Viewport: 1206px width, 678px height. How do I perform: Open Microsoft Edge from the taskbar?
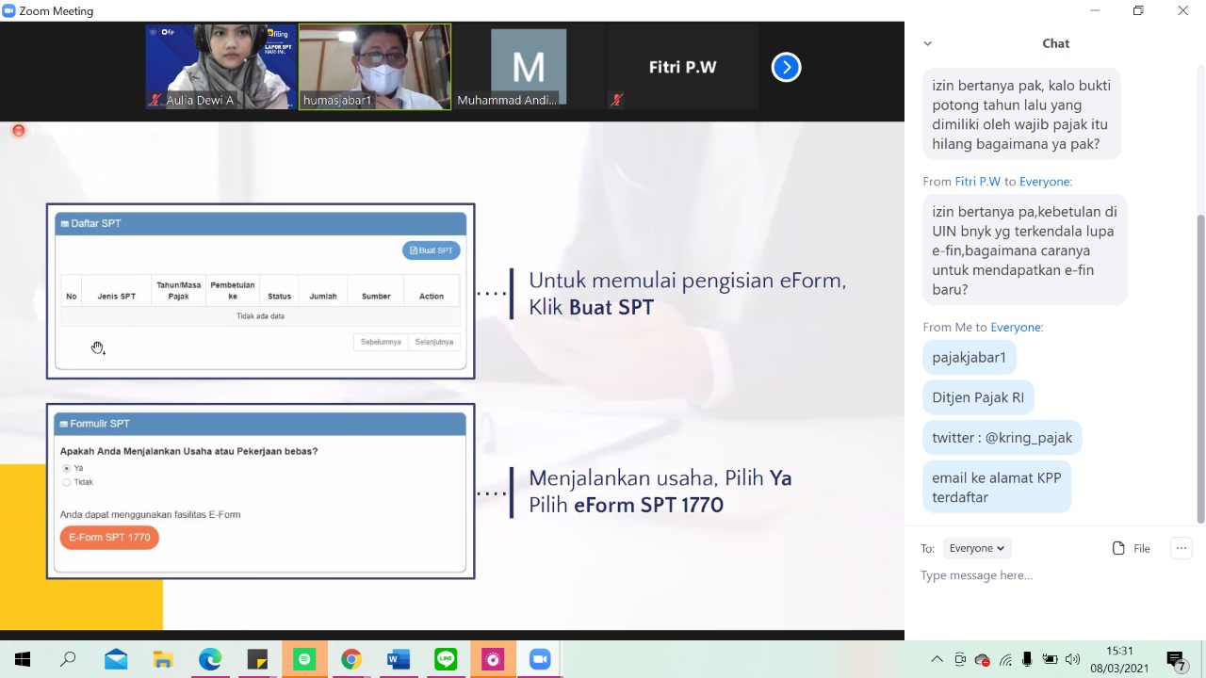(x=209, y=659)
